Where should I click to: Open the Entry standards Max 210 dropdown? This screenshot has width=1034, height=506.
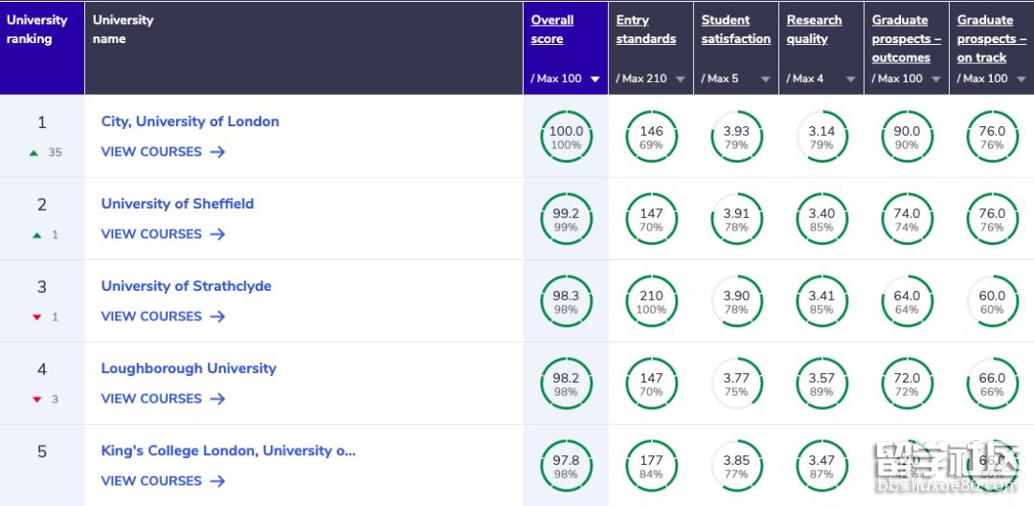680,79
